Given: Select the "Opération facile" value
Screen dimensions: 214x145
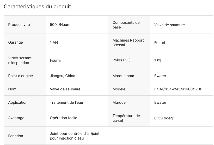Looking at the screenshot, I should pos(64,118).
